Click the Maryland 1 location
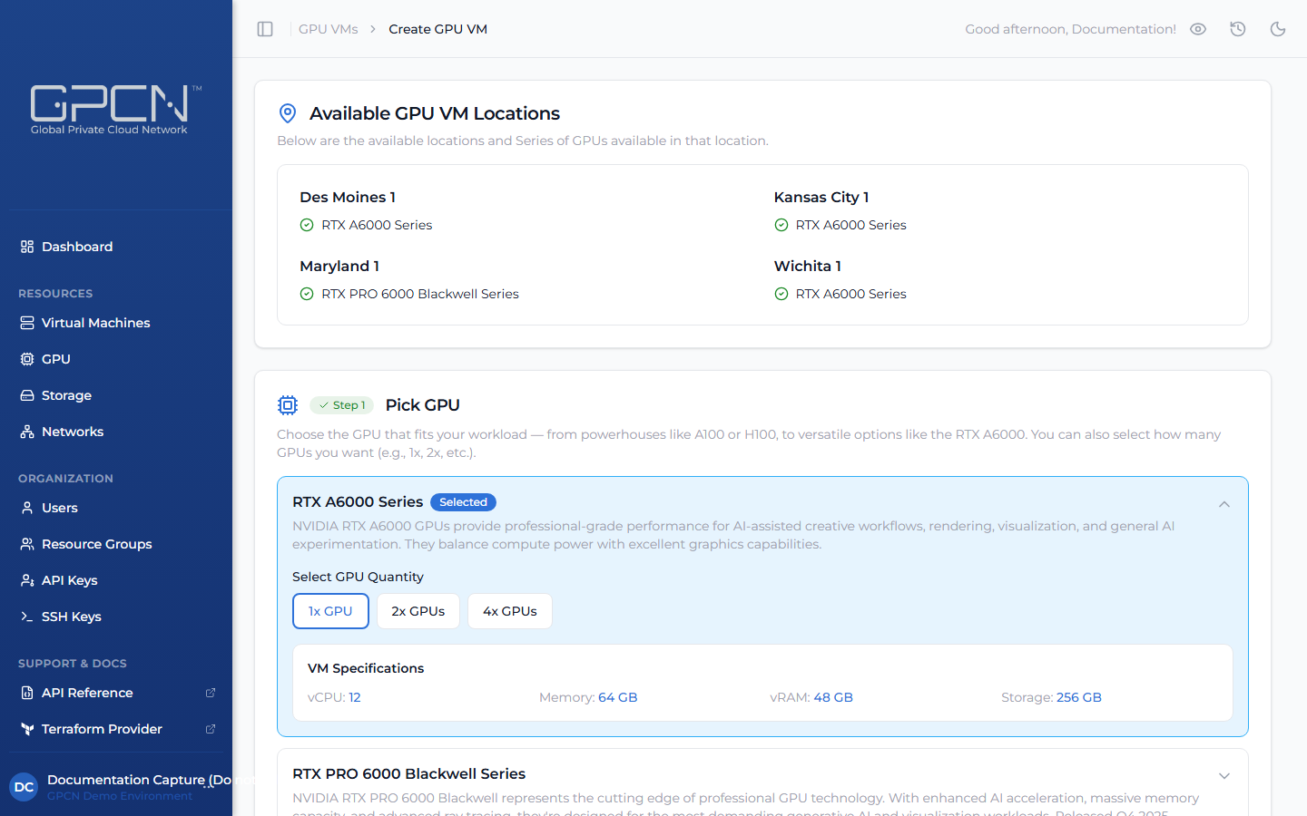The image size is (1307, 816). (x=339, y=266)
